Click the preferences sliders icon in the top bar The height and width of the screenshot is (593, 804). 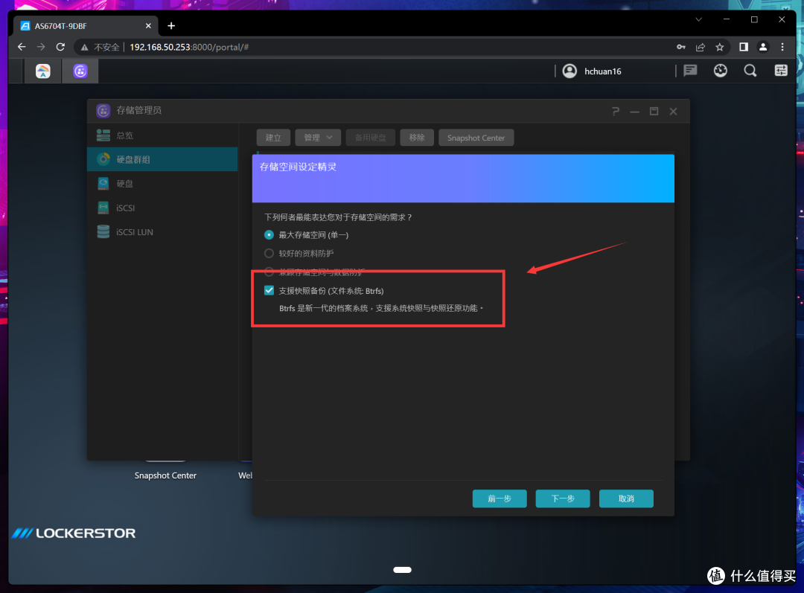780,71
